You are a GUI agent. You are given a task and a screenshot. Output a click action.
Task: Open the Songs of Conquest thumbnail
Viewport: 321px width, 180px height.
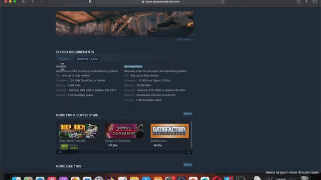click(x=124, y=131)
